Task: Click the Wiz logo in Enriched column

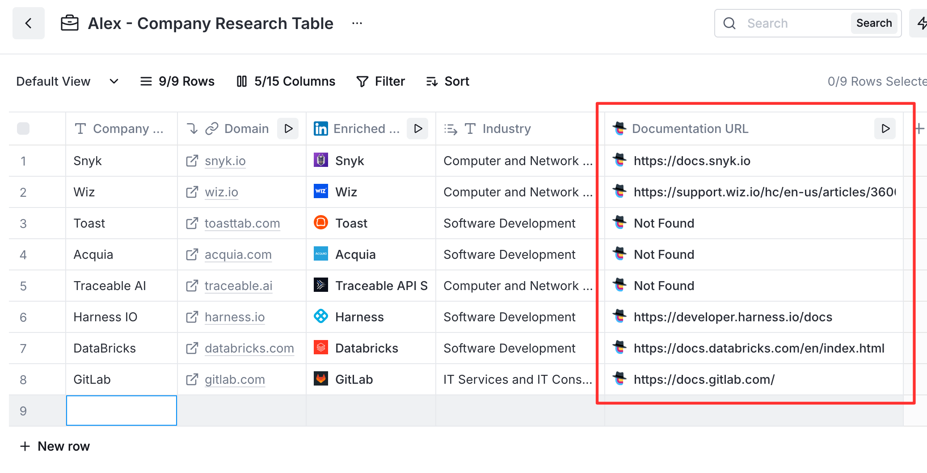Action: (321, 191)
